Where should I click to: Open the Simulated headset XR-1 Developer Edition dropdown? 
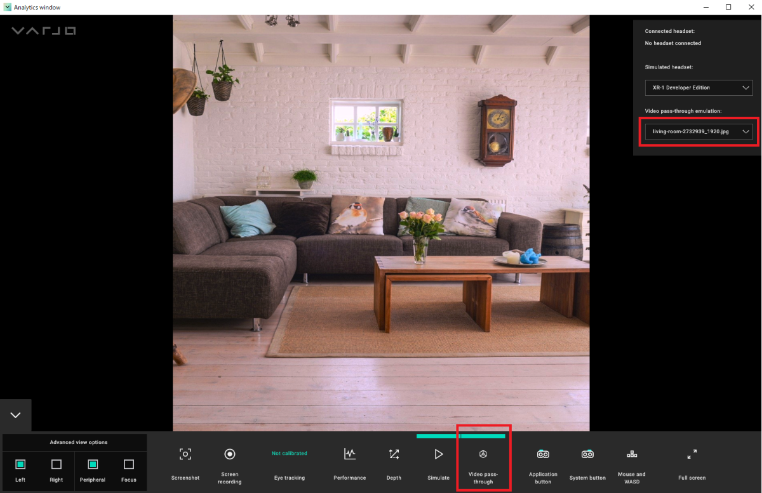click(x=699, y=88)
